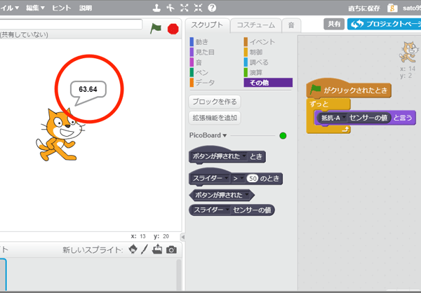Click the と言う say block in the script
The image size is (421, 293).
click(x=403, y=118)
